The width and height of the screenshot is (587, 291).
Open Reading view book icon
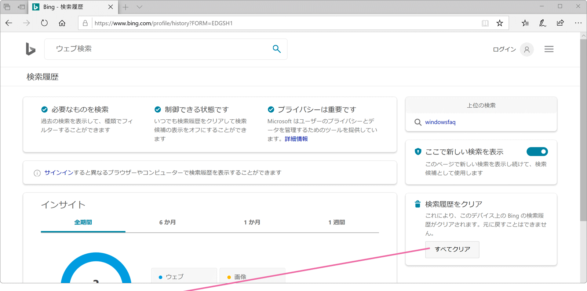pos(485,23)
